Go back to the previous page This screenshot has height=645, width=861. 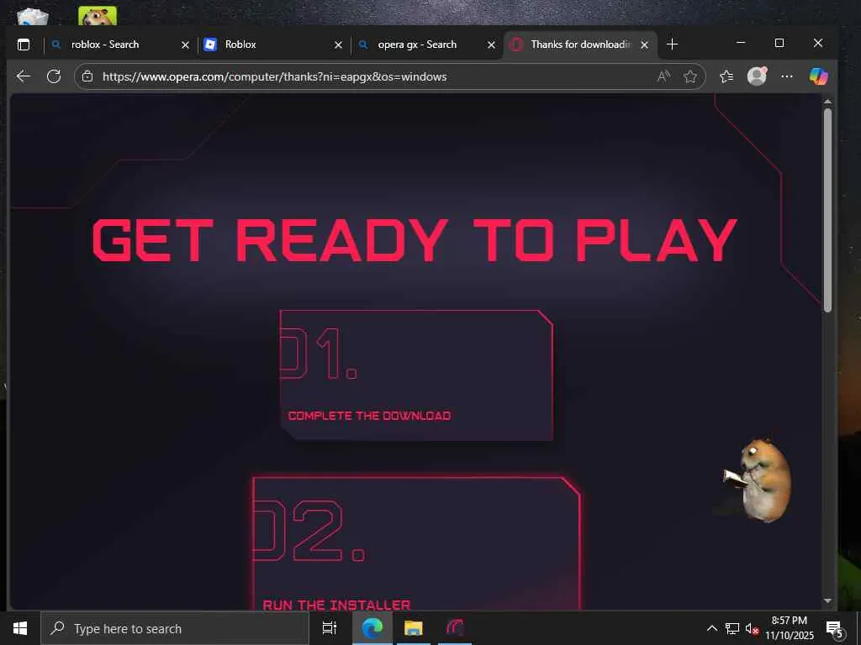click(x=23, y=76)
